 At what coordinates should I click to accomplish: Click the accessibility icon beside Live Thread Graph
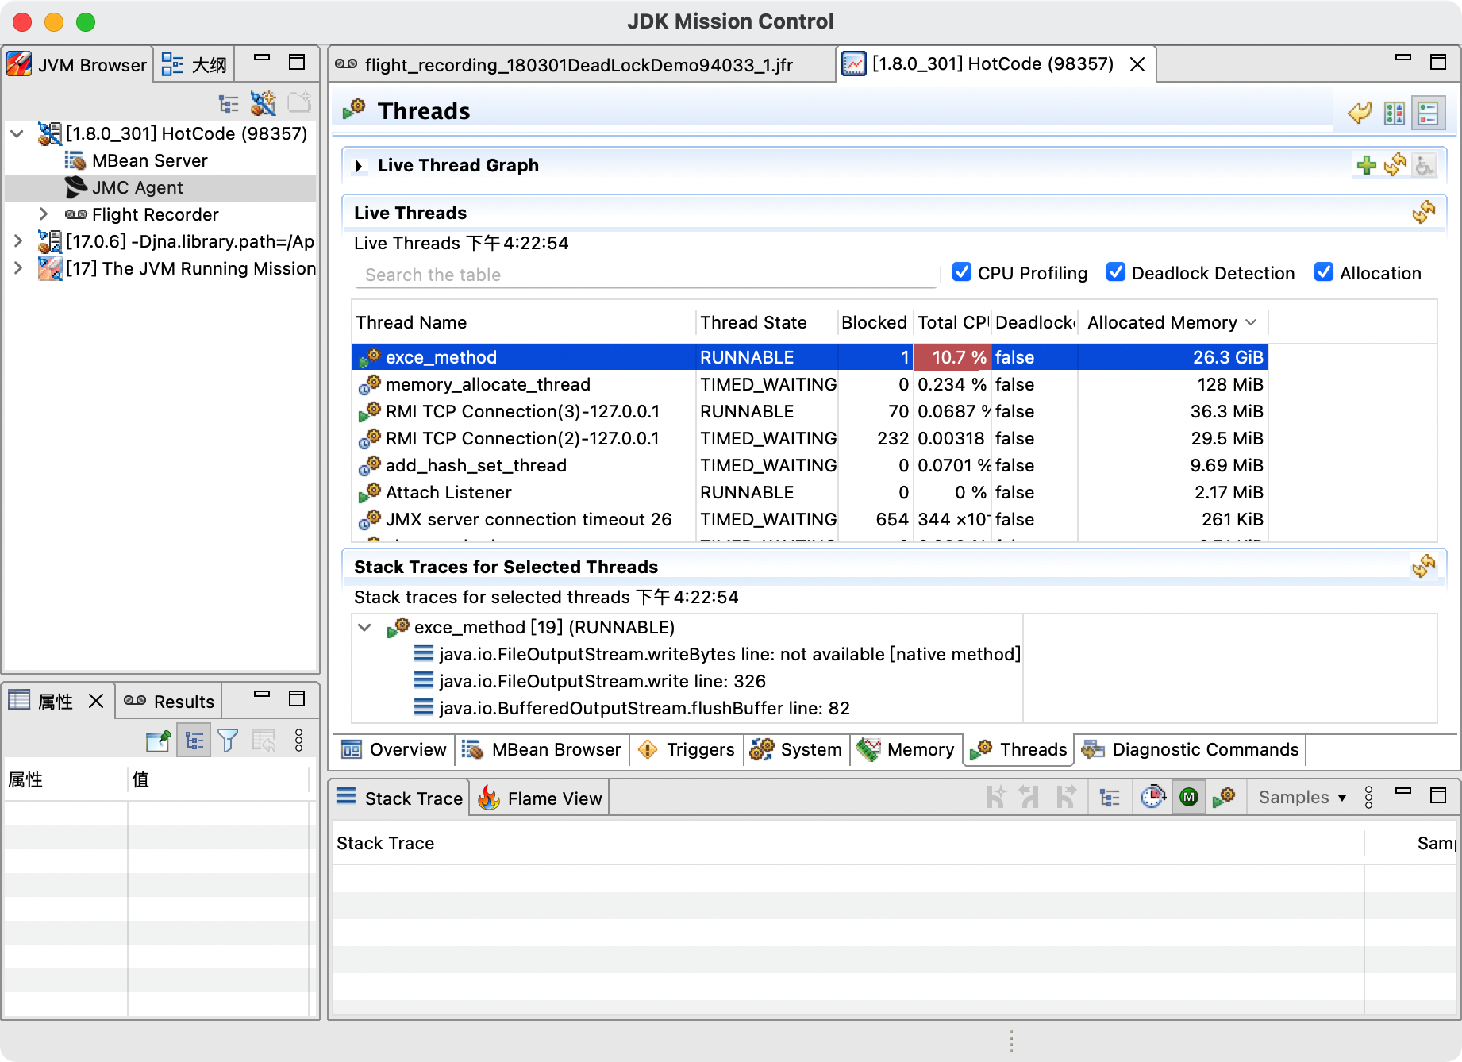(x=1425, y=165)
